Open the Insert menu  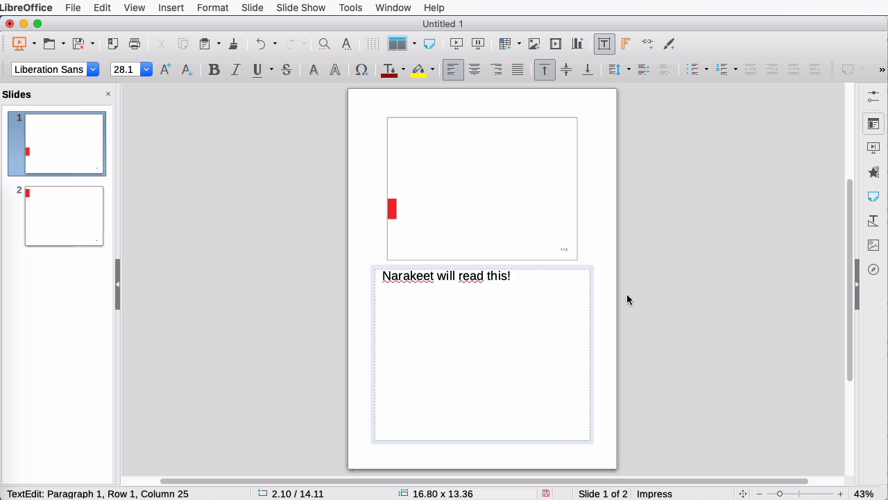171,8
